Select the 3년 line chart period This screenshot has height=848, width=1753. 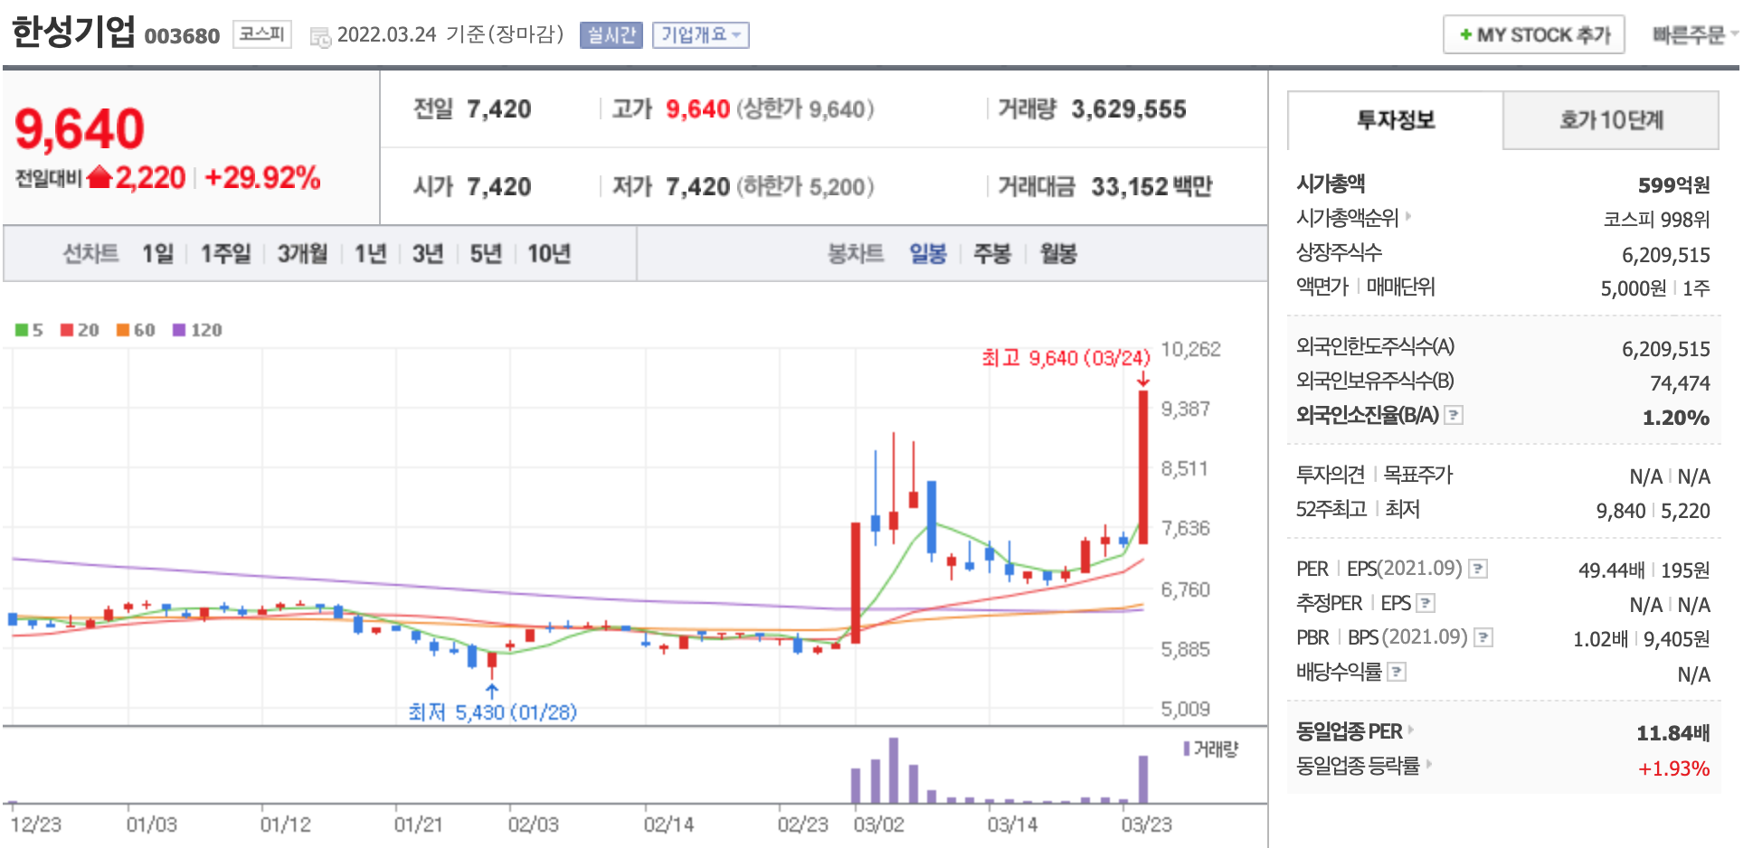(x=428, y=254)
